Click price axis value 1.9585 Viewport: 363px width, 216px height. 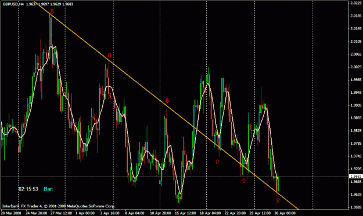coord(356,207)
